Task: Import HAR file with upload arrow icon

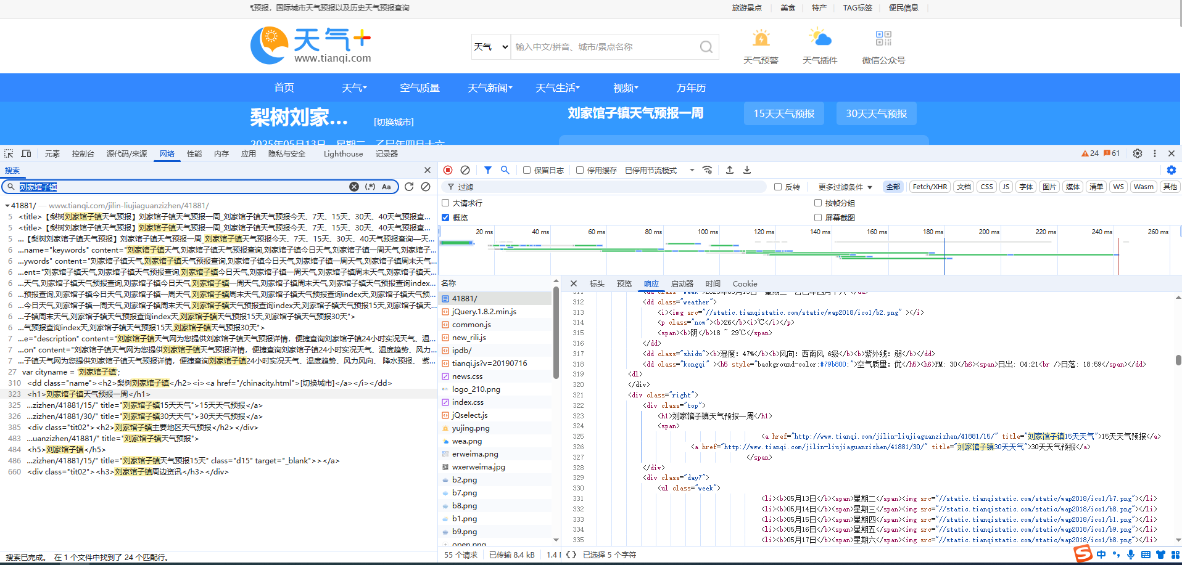Action: pyautogui.click(x=730, y=170)
